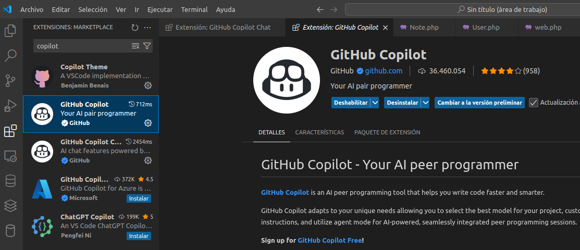This screenshot has height=250, width=580.
Task: Click the Desinstalar button
Action: [x=402, y=103]
